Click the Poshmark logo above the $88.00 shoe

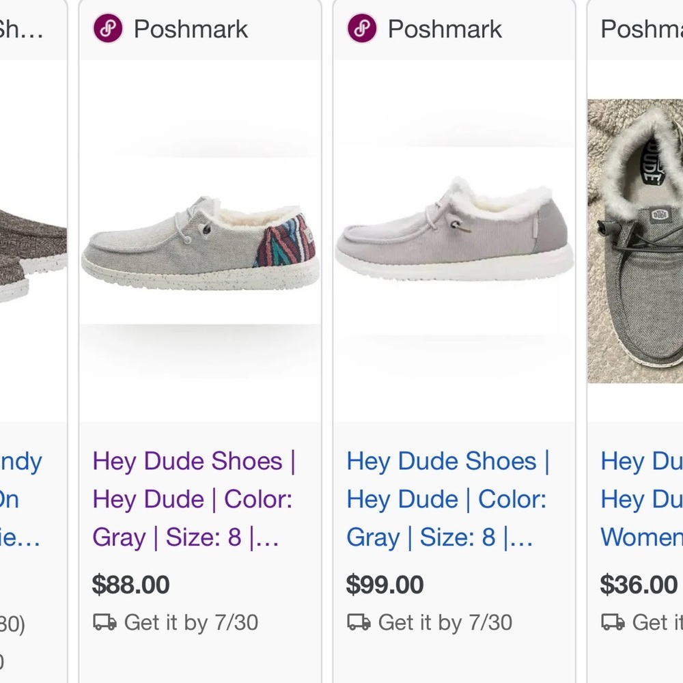click(x=108, y=29)
